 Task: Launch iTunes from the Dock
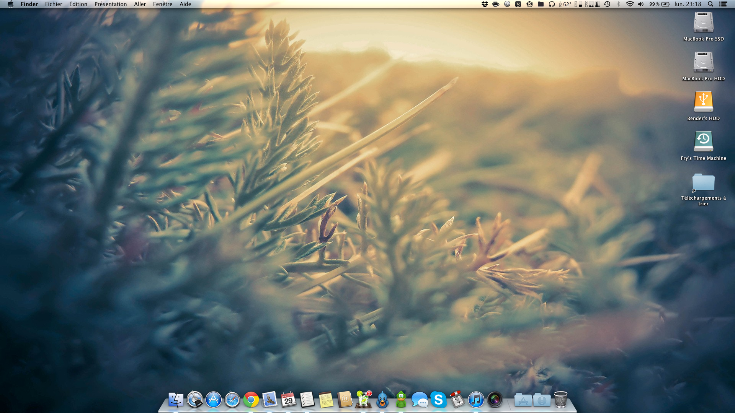[476, 400]
